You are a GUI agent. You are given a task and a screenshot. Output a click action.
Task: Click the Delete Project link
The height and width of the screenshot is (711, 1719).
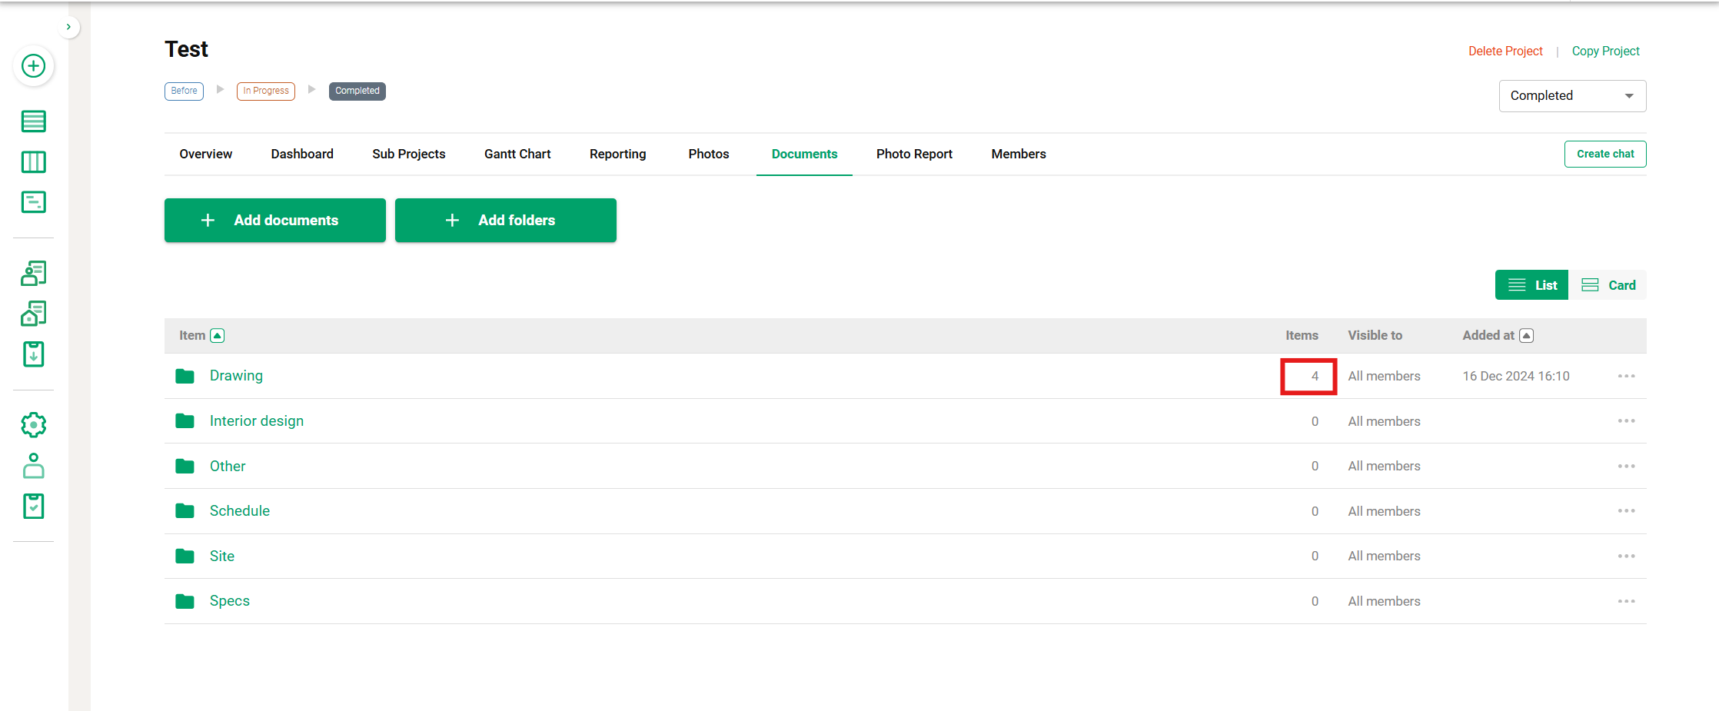coord(1505,51)
